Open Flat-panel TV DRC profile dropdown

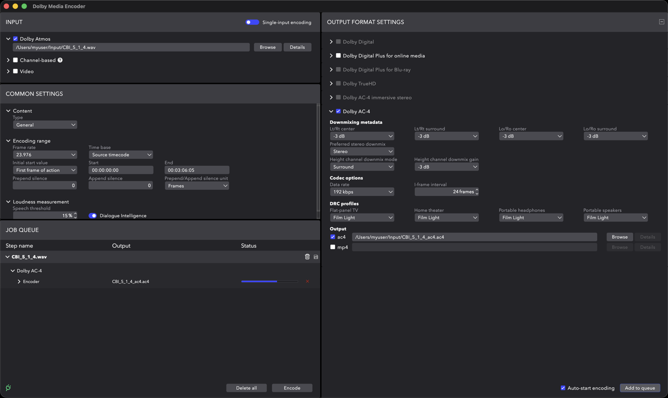362,218
